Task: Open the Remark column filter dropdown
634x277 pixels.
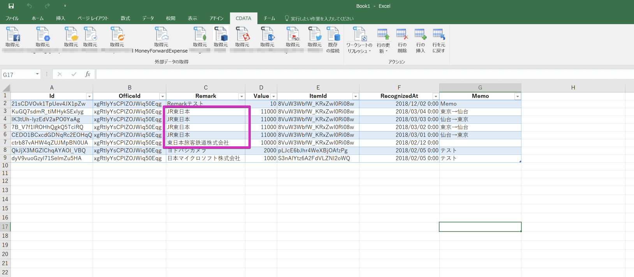Action: click(241, 96)
